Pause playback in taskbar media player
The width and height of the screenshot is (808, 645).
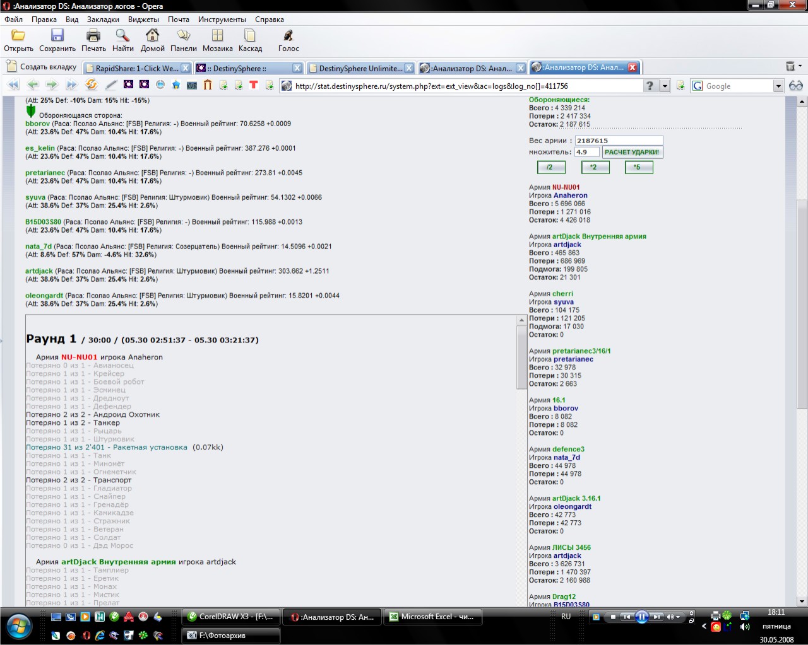pos(641,617)
